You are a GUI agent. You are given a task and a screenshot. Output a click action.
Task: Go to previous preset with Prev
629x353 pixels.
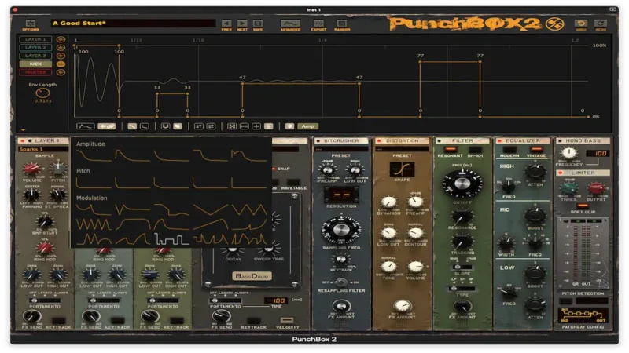[x=226, y=24]
